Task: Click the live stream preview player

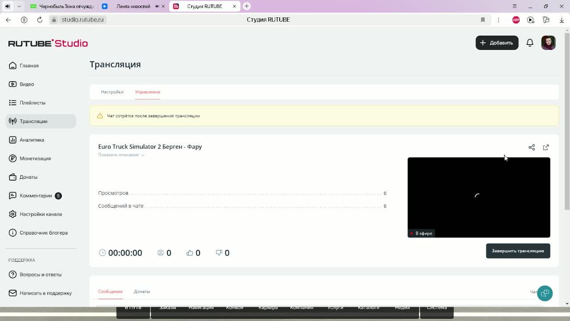Action: pos(479,198)
